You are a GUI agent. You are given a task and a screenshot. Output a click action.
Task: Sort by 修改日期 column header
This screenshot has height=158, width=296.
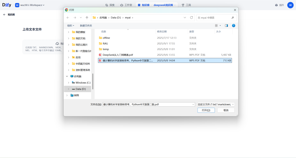click(162, 32)
